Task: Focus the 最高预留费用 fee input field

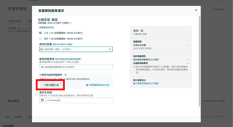Action: pos(76,67)
